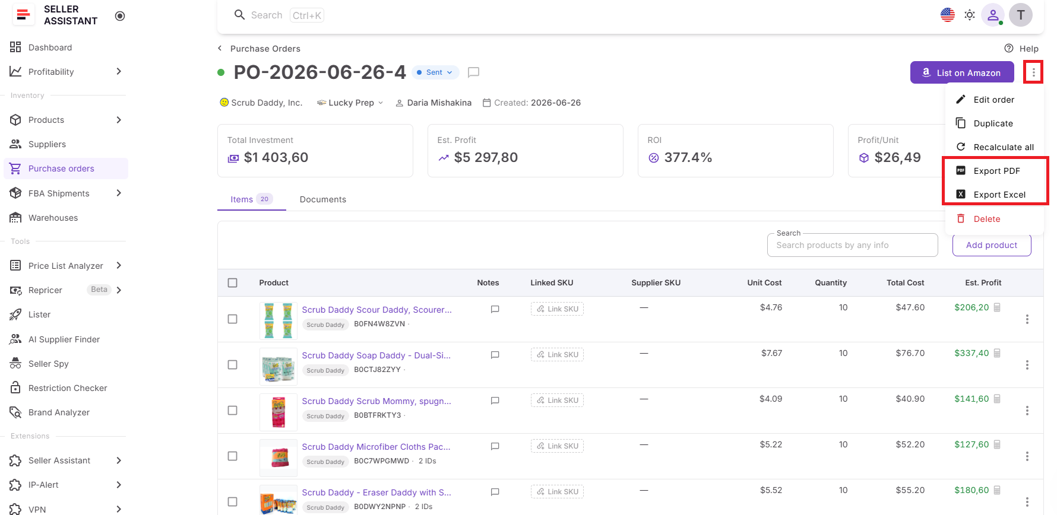This screenshot has width=1057, height=515.
Task: Choose Edit order from menu
Action: [995, 100]
